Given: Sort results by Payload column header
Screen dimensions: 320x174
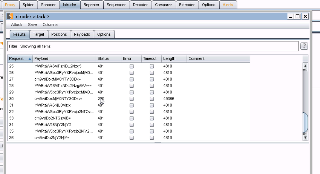Looking at the screenshot, I should tap(64, 59).
